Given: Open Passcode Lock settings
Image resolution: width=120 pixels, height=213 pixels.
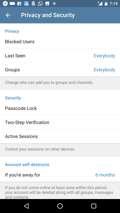Looking at the screenshot, I should (60, 108).
